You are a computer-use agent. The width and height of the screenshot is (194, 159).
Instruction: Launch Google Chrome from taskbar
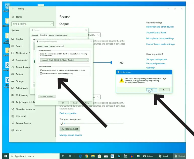pos(87,156)
